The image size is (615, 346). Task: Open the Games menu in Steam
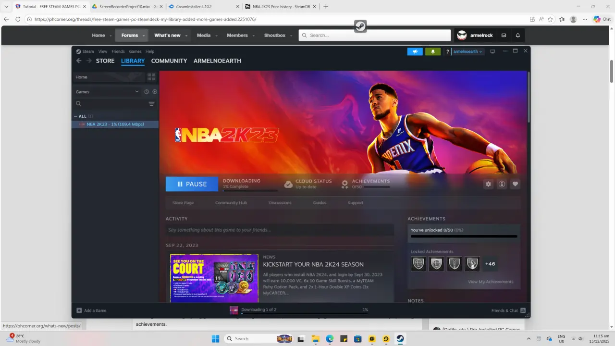[x=135, y=51]
